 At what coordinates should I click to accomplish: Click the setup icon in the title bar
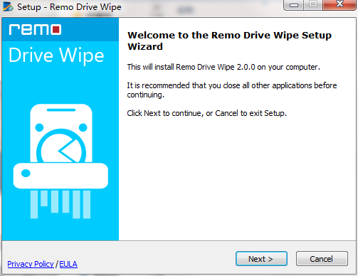pyautogui.click(x=8, y=6)
